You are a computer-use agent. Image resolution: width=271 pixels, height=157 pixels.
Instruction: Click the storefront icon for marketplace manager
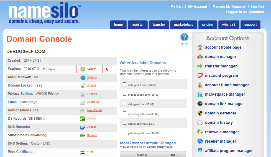(200, 94)
